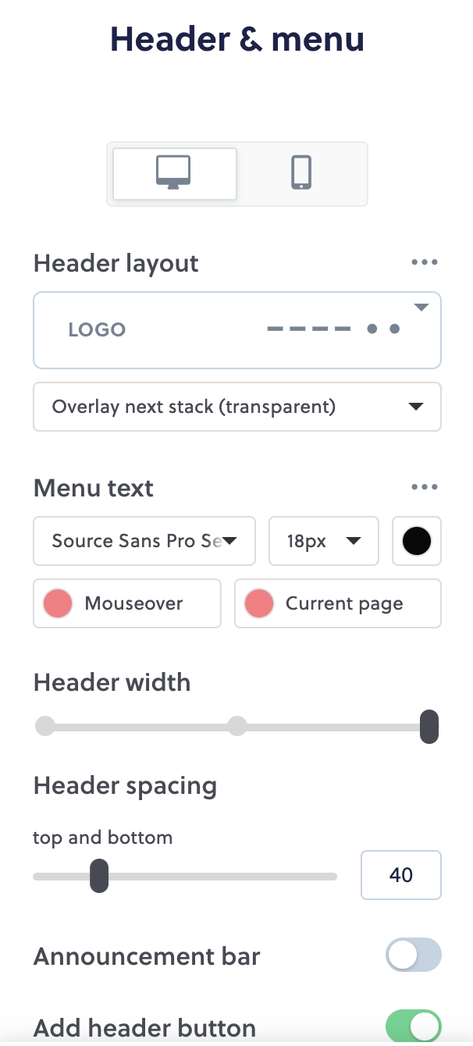Viewport: 473px width, 1046px height.
Task: Expand the header layout picker arrow
Action: [x=421, y=308]
